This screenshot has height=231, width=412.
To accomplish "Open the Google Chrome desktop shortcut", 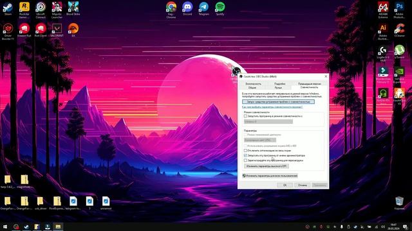I will pos(171,10).
